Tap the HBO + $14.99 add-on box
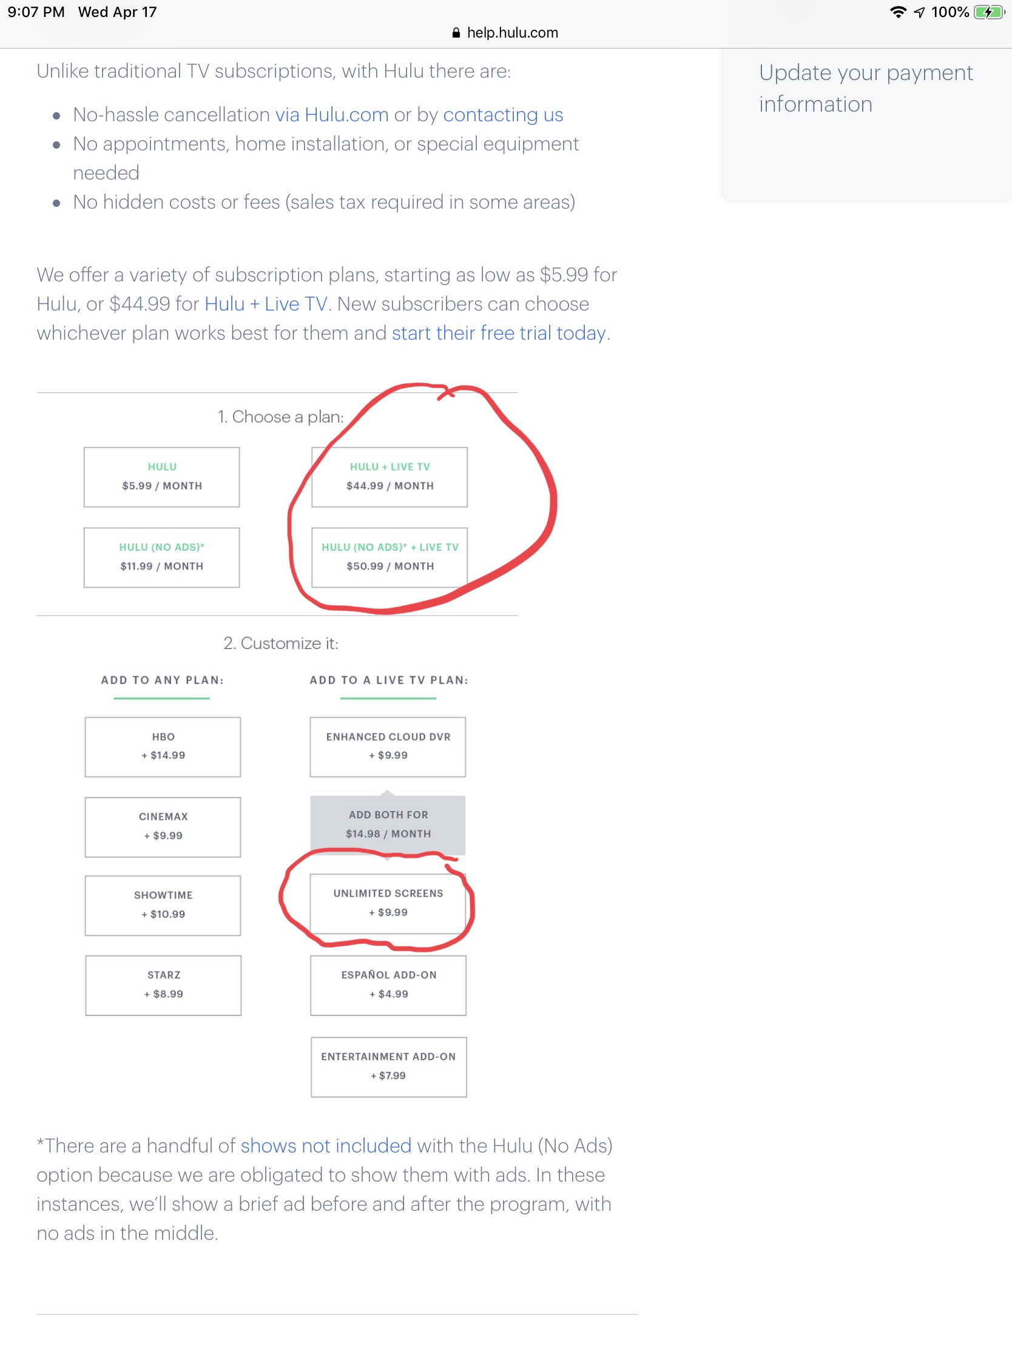Screen dimensions: 1012x1349 (163, 747)
